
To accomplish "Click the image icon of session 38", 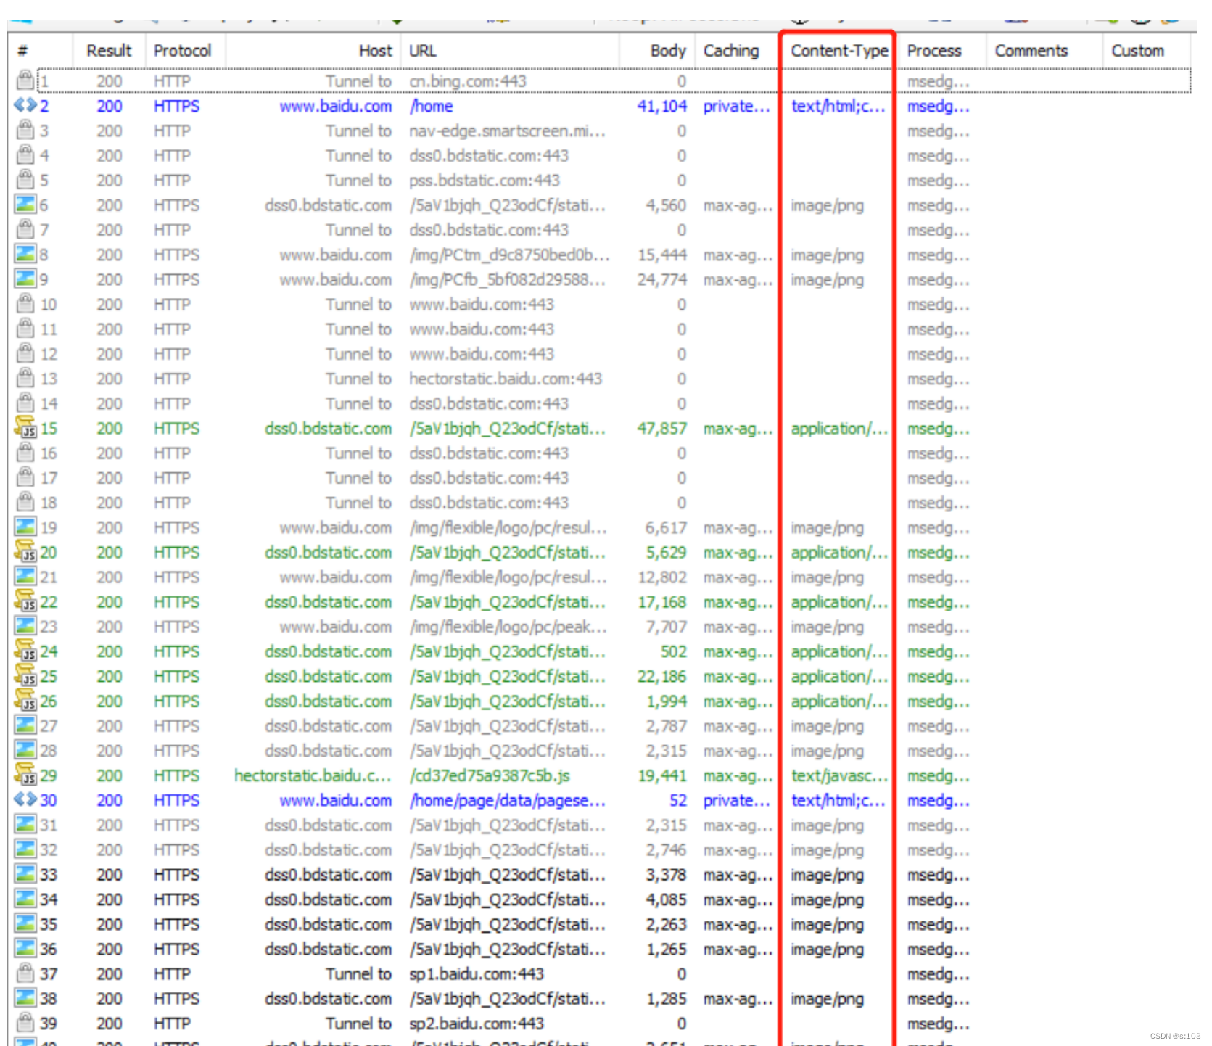I will pyautogui.click(x=25, y=997).
